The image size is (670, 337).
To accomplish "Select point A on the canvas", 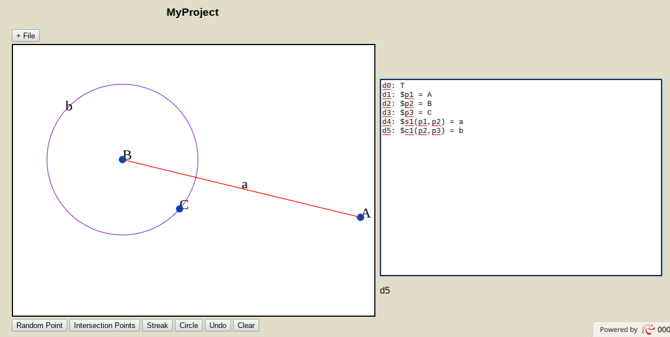I will [x=360, y=218].
